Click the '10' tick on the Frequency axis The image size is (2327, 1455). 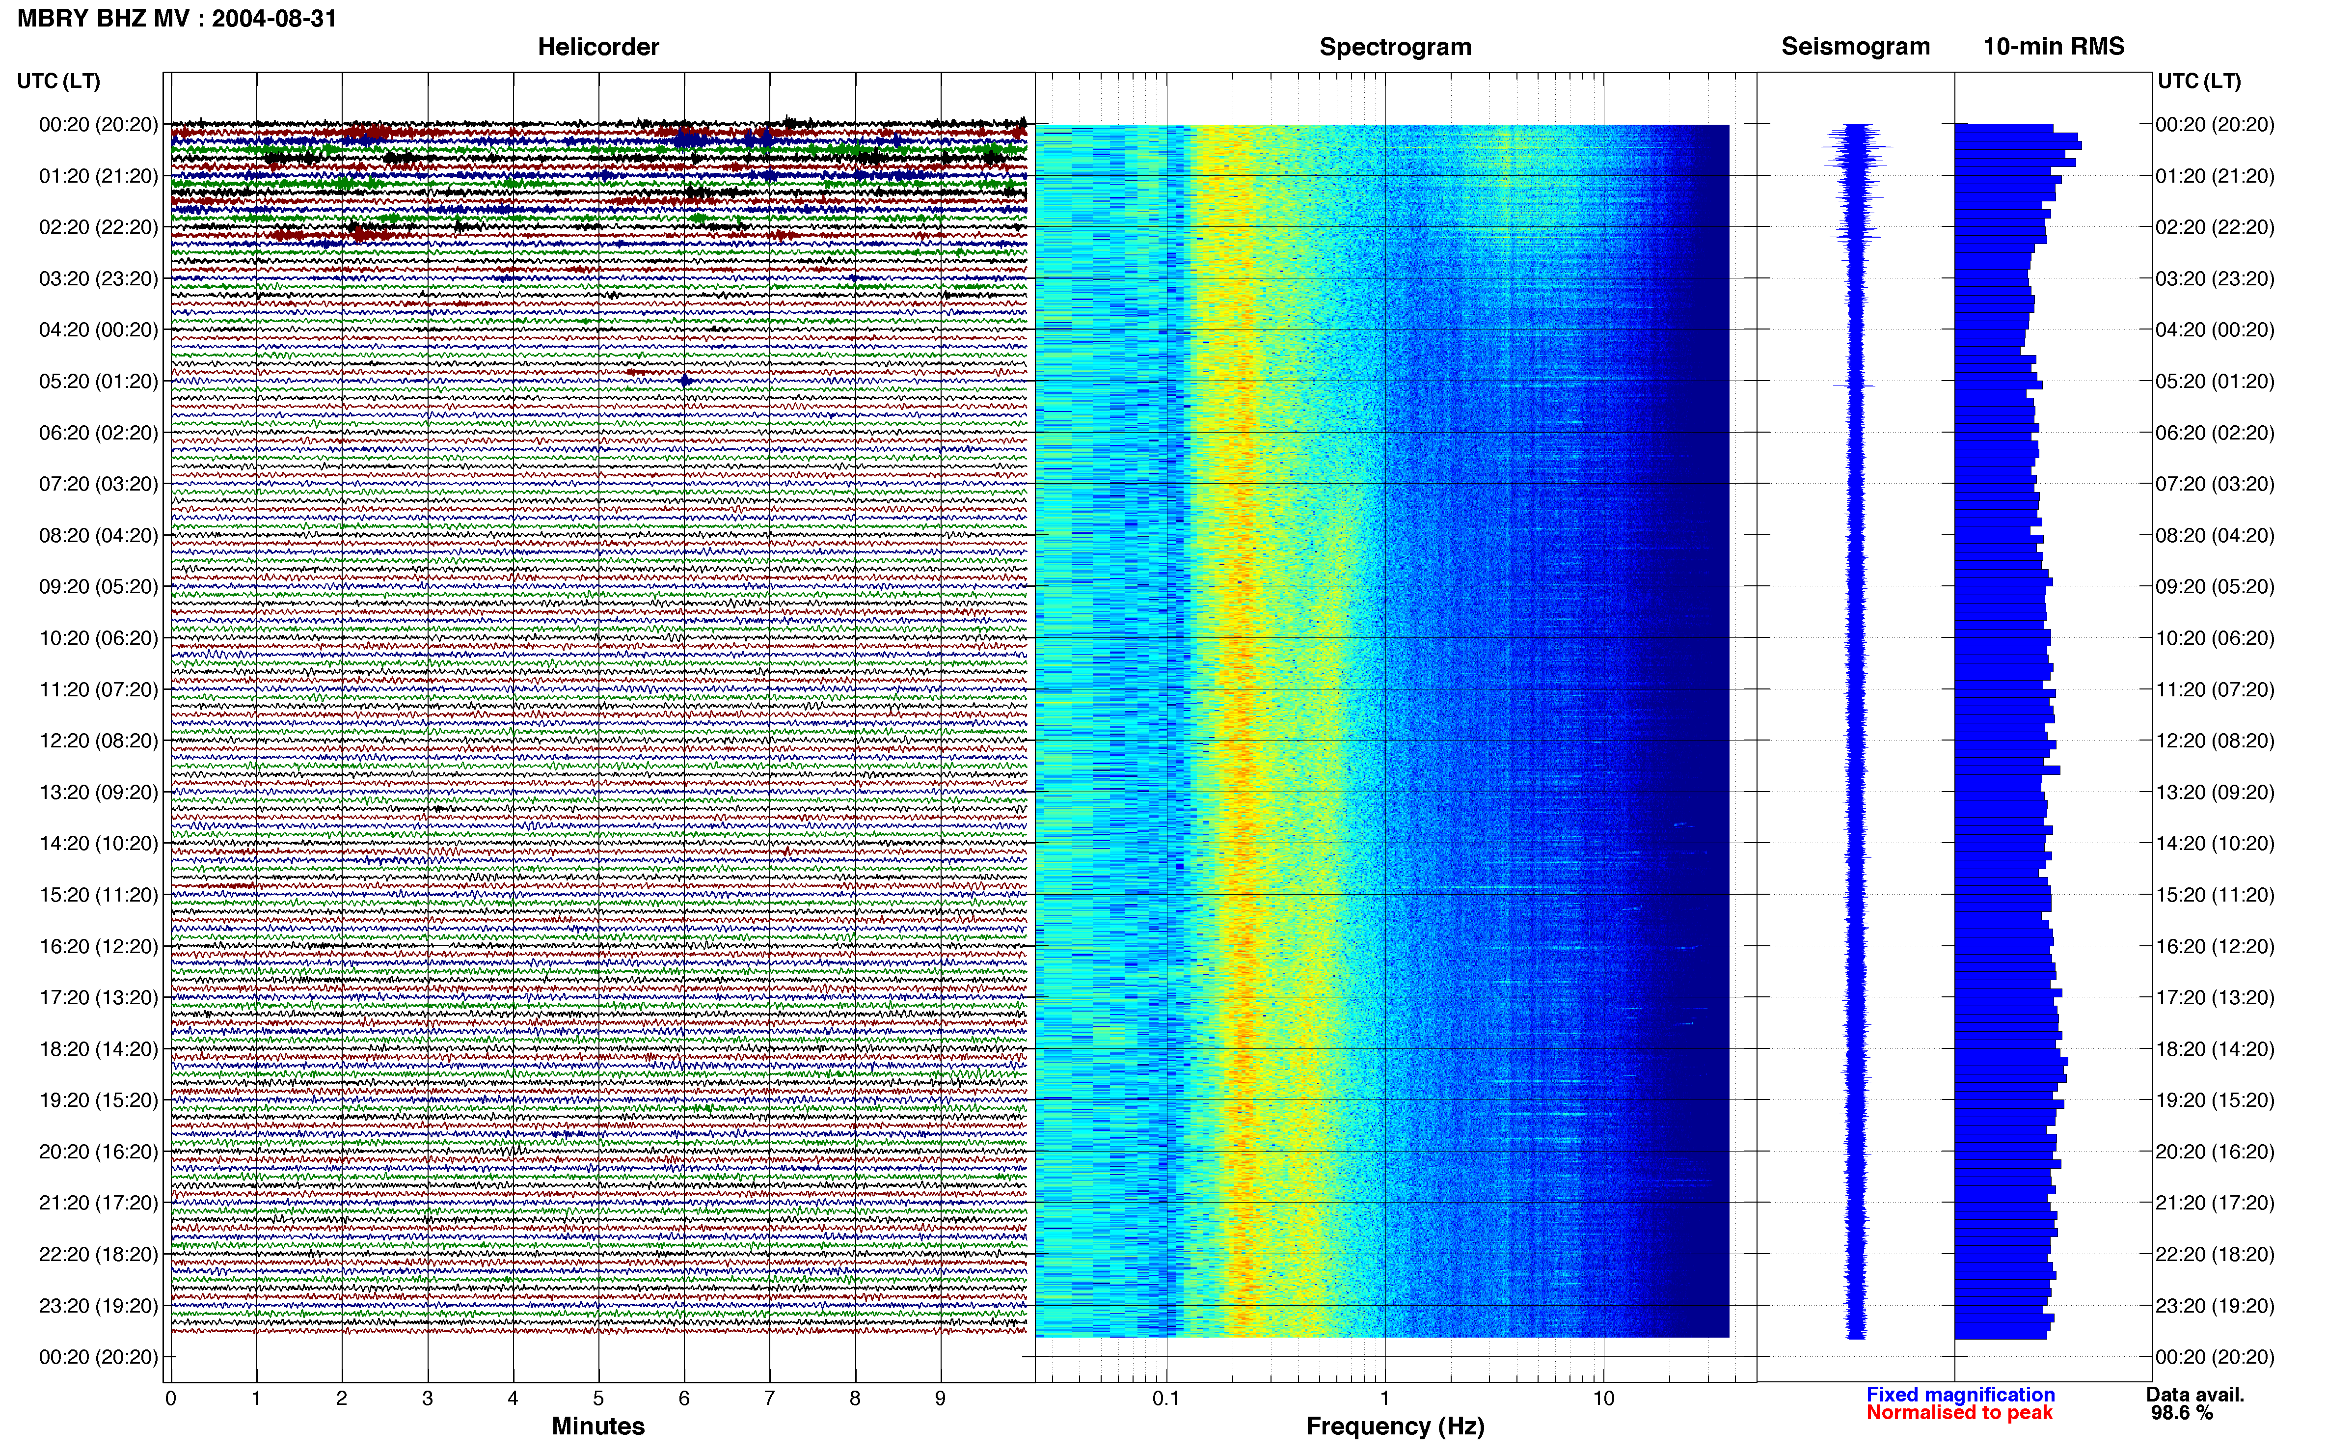pyautogui.click(x=1603, y=1399)
